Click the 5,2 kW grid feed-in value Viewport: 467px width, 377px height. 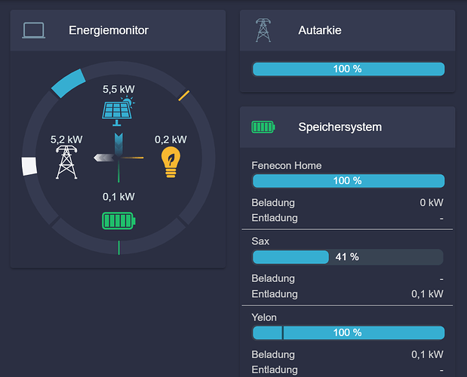click(x=66, y=139)
